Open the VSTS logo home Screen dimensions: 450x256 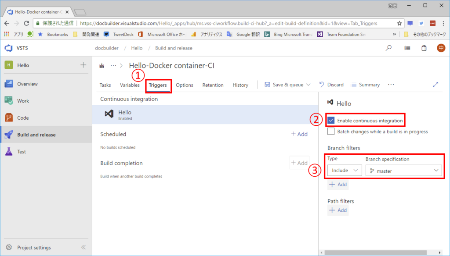(9, 48)
